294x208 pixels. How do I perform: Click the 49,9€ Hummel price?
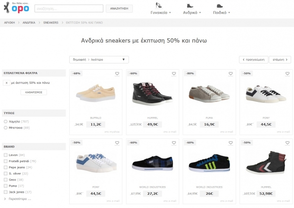point(152,125)
